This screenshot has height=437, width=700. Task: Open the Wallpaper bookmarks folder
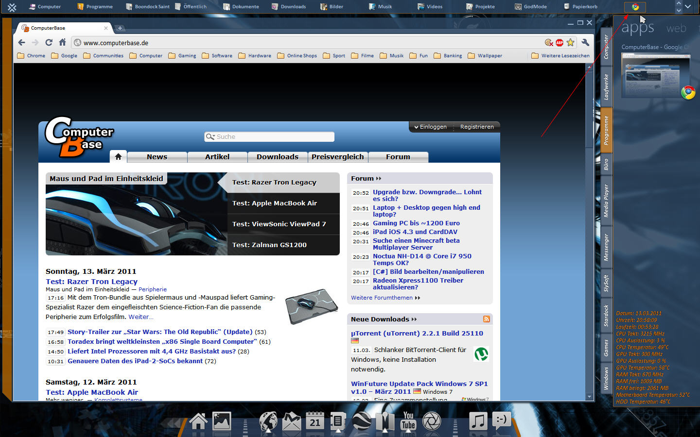coord(485,56)
